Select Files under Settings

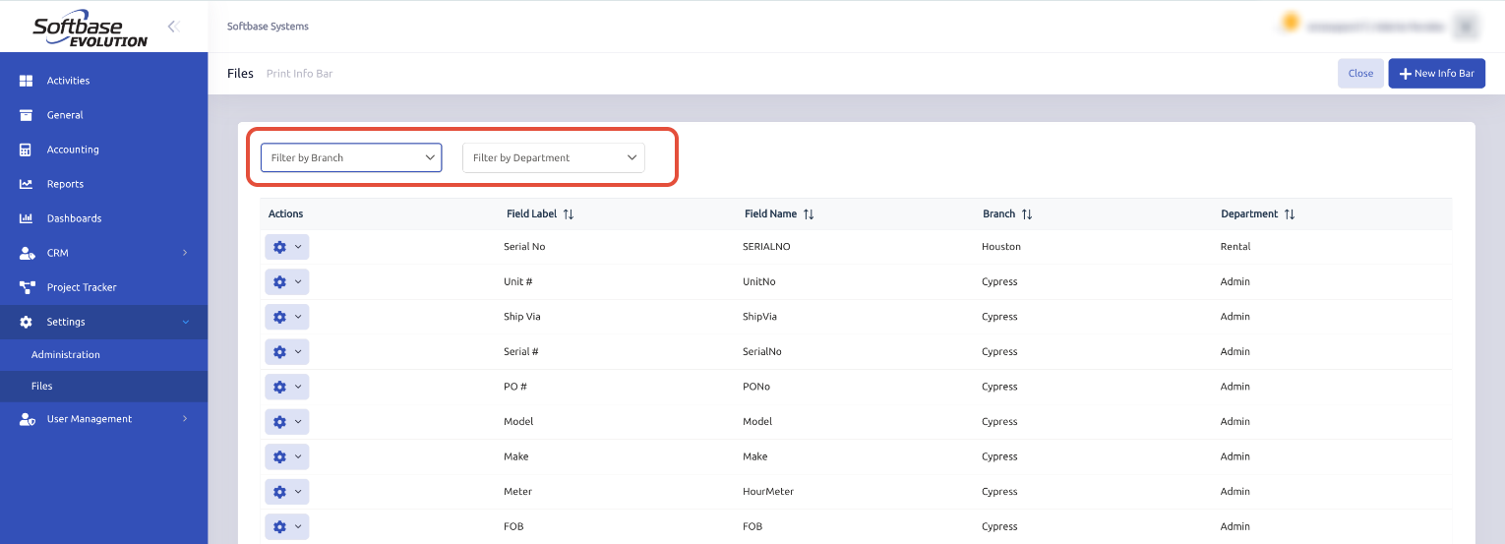coord(103,387)
